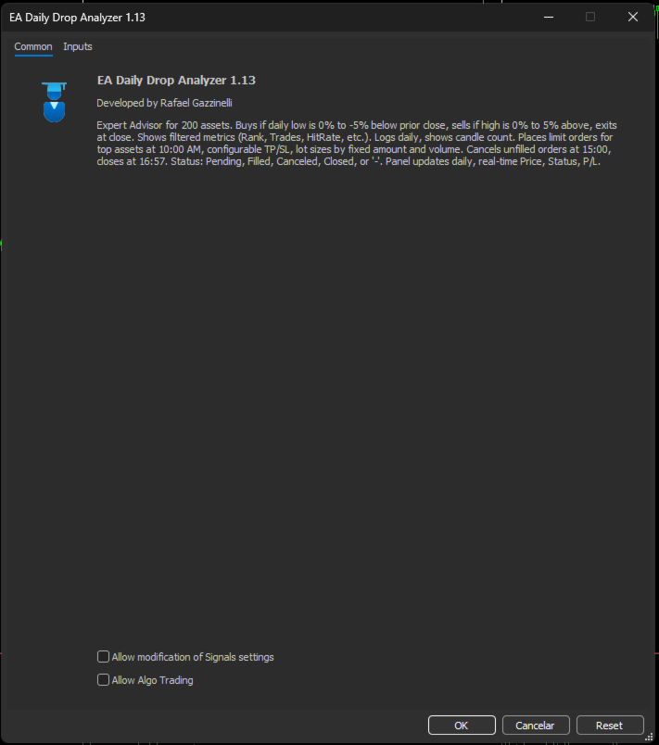659x745 pixels.
Task: Enable Allow modification of Signals settings checkbox
Action: 103,657
